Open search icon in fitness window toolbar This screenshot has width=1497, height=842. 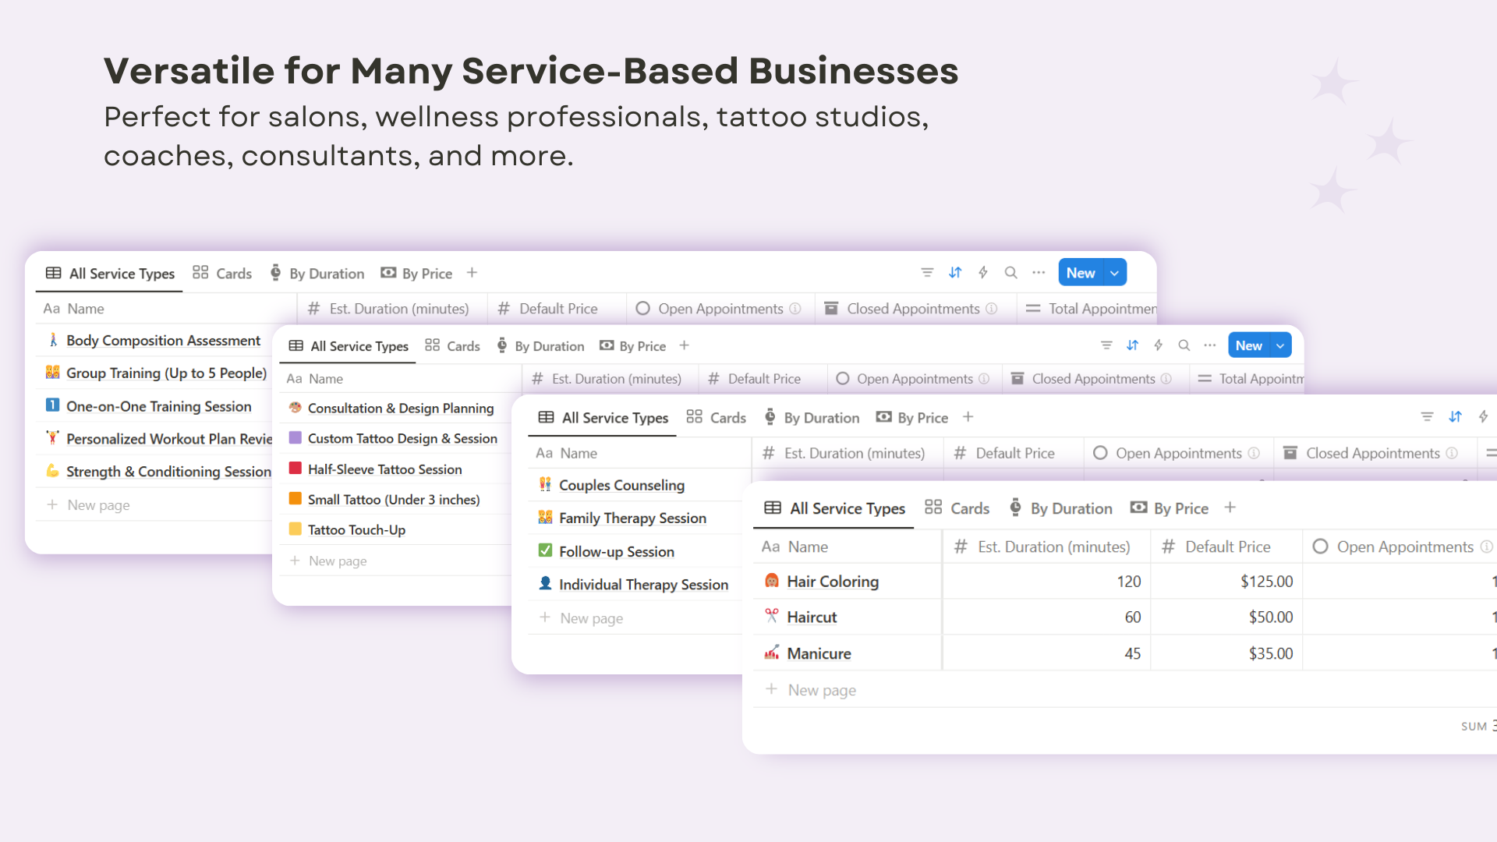[x=1011, y=273]
